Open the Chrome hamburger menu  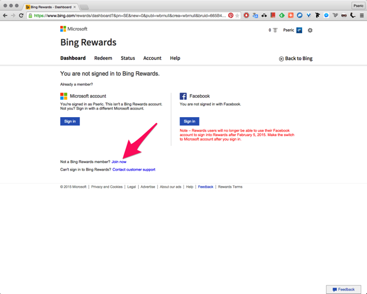click(362, 16)
